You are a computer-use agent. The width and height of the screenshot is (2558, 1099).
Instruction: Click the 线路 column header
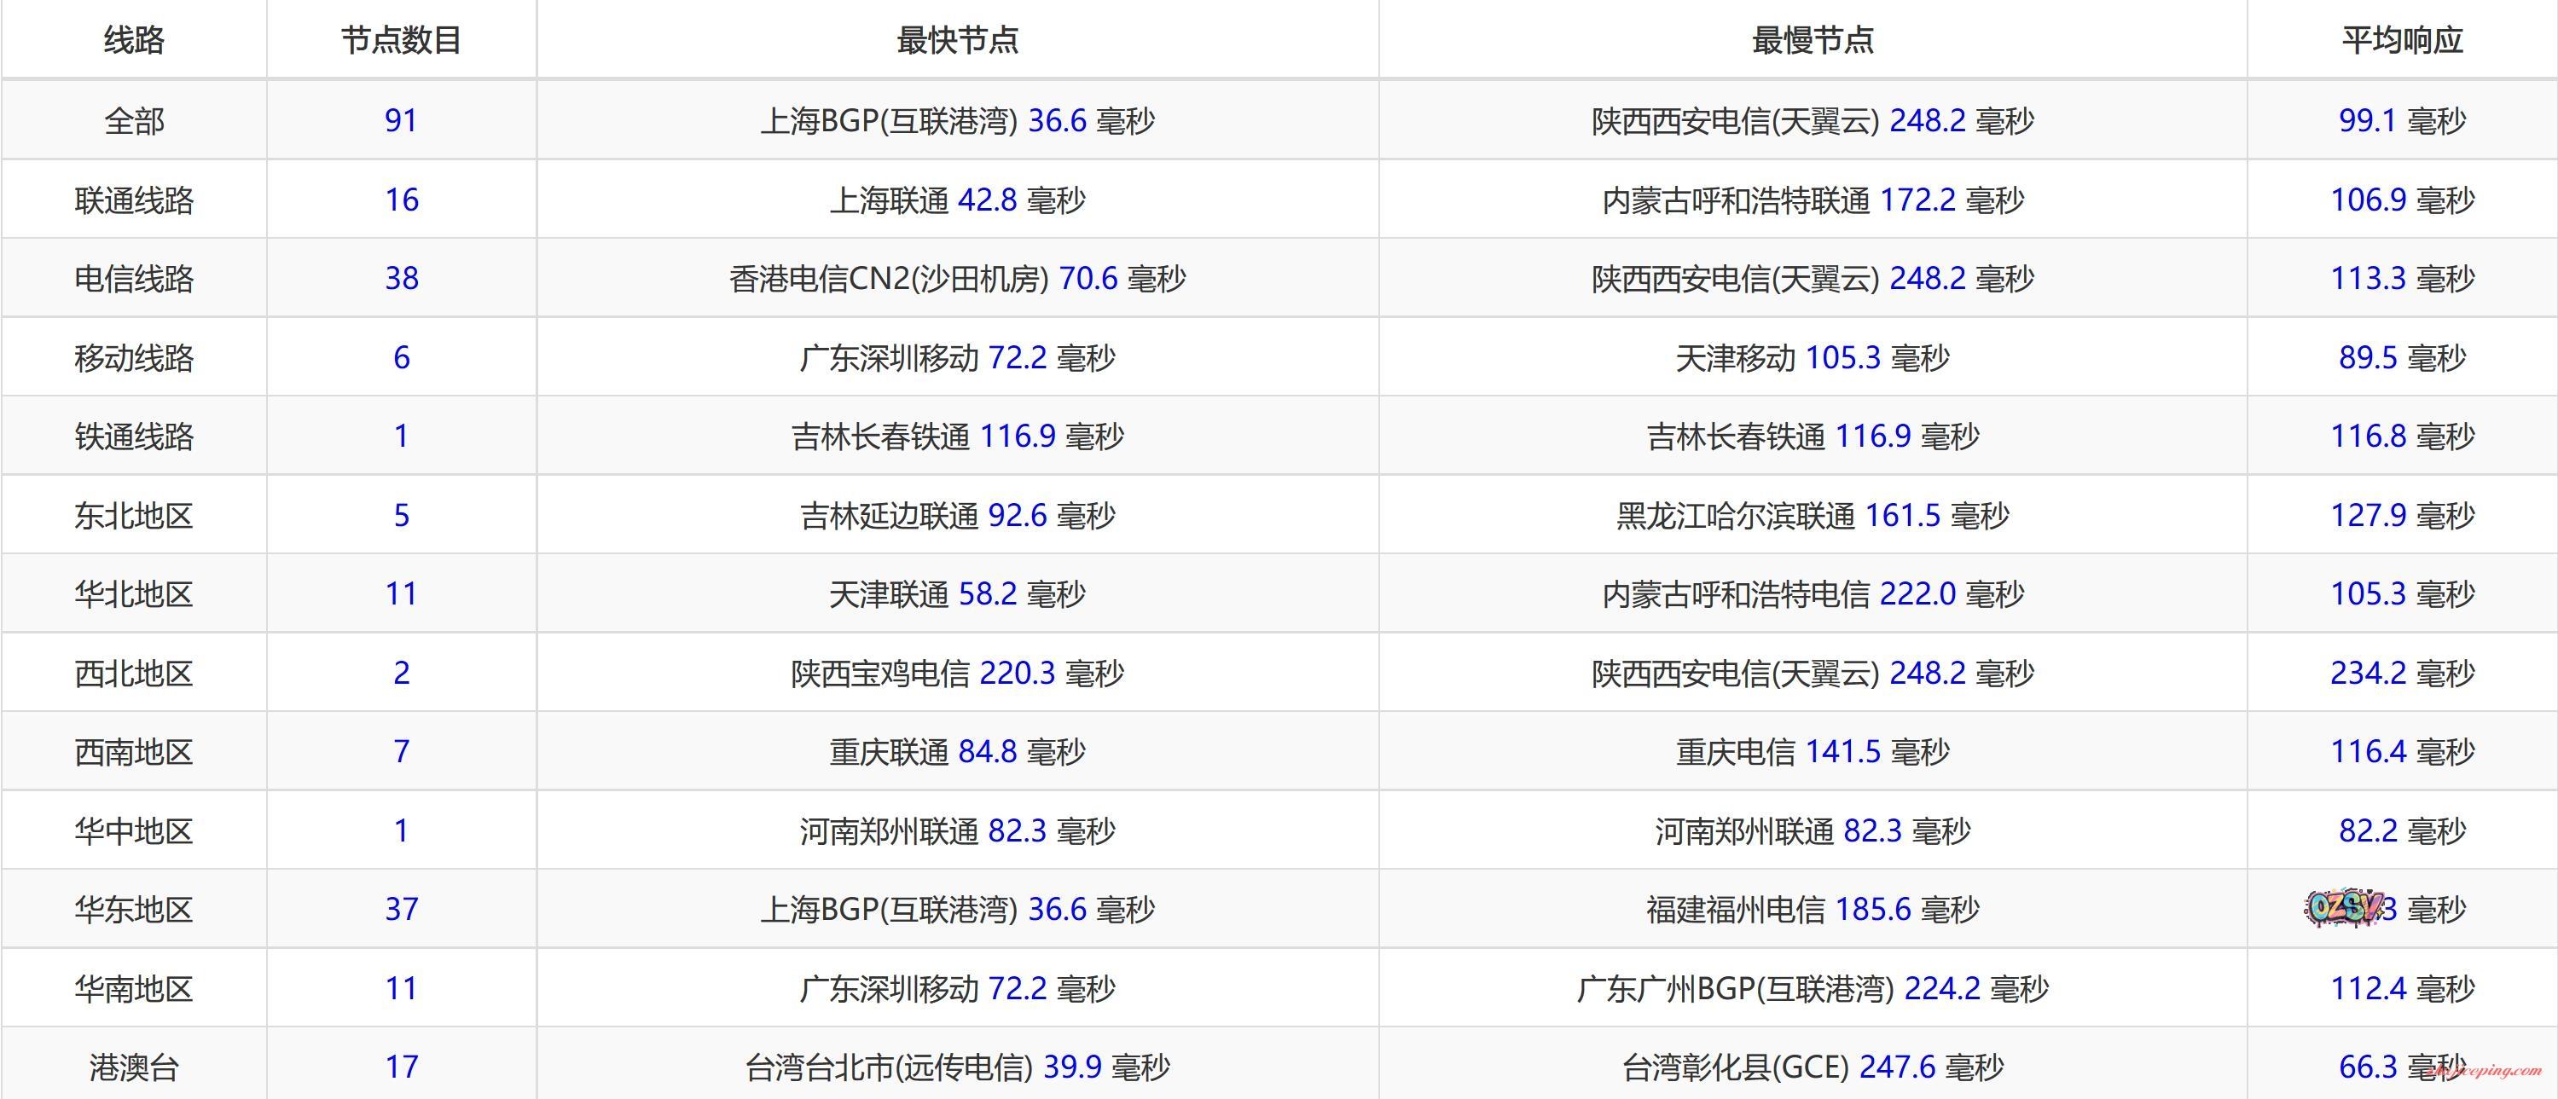tap(134, 41)
